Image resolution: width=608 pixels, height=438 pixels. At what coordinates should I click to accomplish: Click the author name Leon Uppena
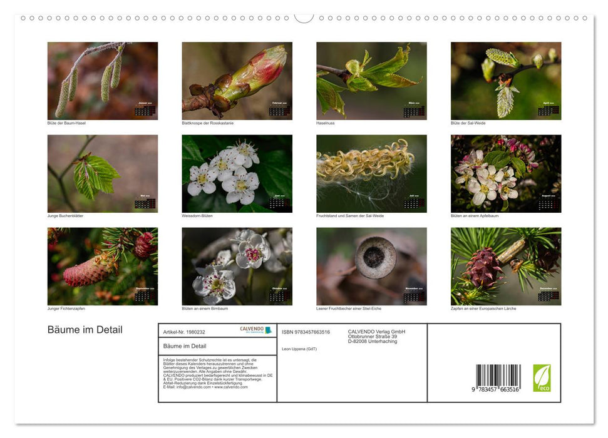[299, 349]
